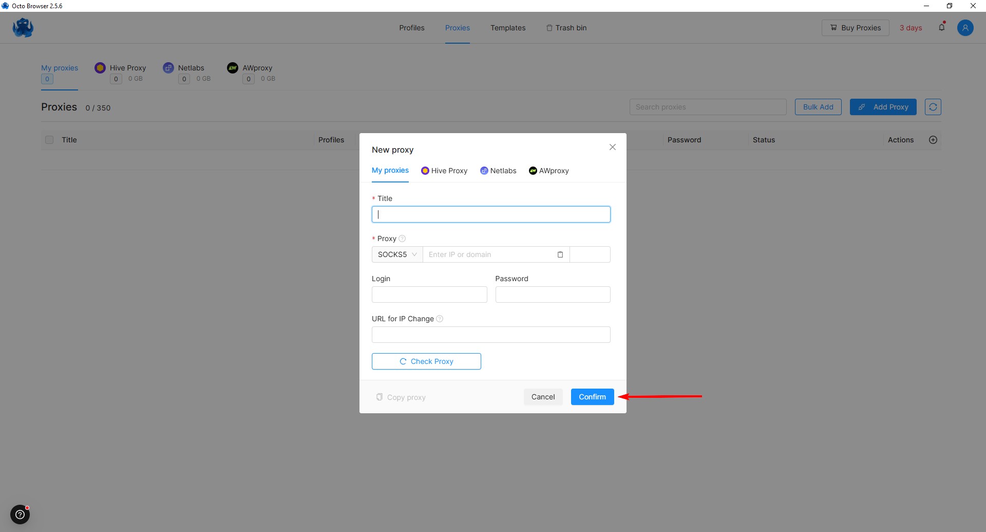The height and width of the screenshot is (532, 986).
Task: Open the help question mark bubble
Action: click(20, 514)
